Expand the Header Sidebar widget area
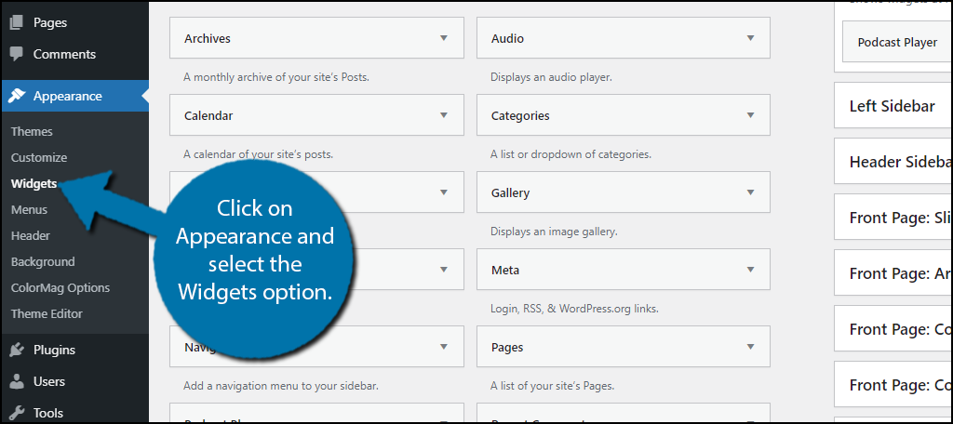Viewport: 953px width, 424px height. click(x=893, y=162)
